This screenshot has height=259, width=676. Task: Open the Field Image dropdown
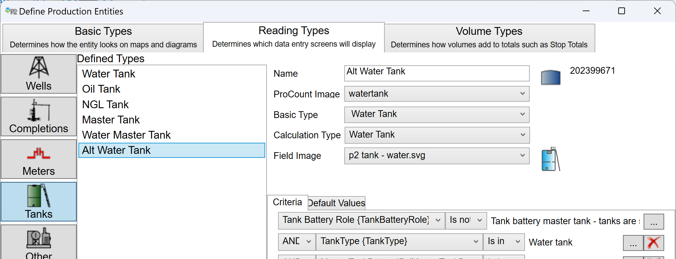522,156
